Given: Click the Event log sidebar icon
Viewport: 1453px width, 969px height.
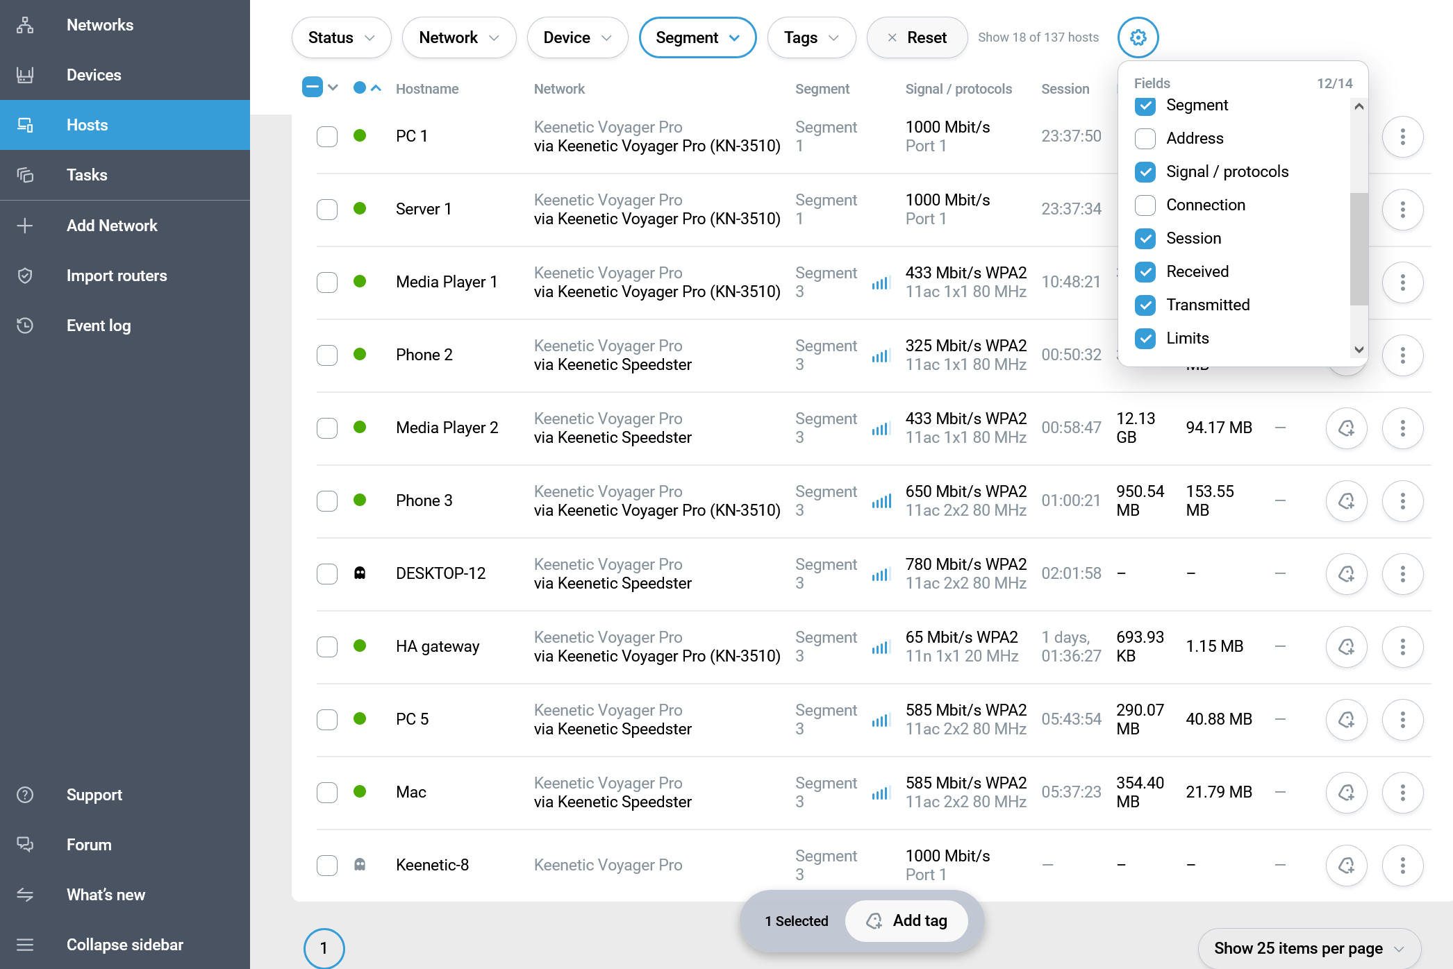Looking at the screenshot, I should coord(25,326).
